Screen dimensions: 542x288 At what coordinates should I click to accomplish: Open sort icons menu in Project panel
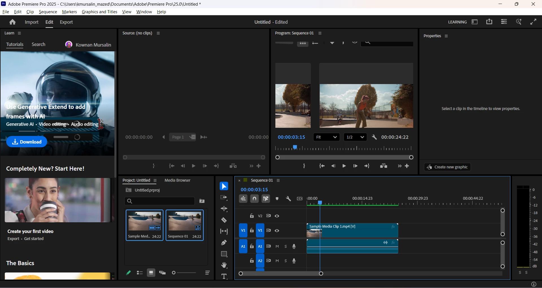(208, 273)
